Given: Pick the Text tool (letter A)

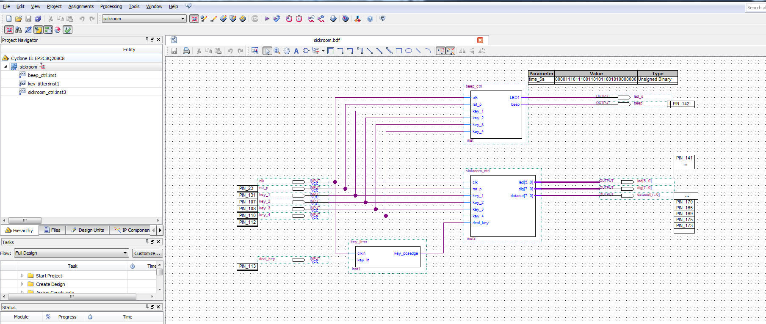Looking at the screenshot, I should (296, 51).
